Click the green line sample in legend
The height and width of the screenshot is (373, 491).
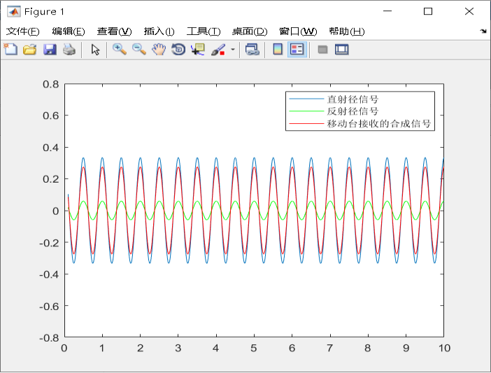(x=306, y=111)
